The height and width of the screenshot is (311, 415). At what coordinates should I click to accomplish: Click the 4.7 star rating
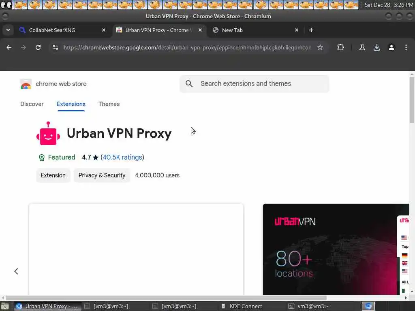pyautogui.click(x=90, y=158)
